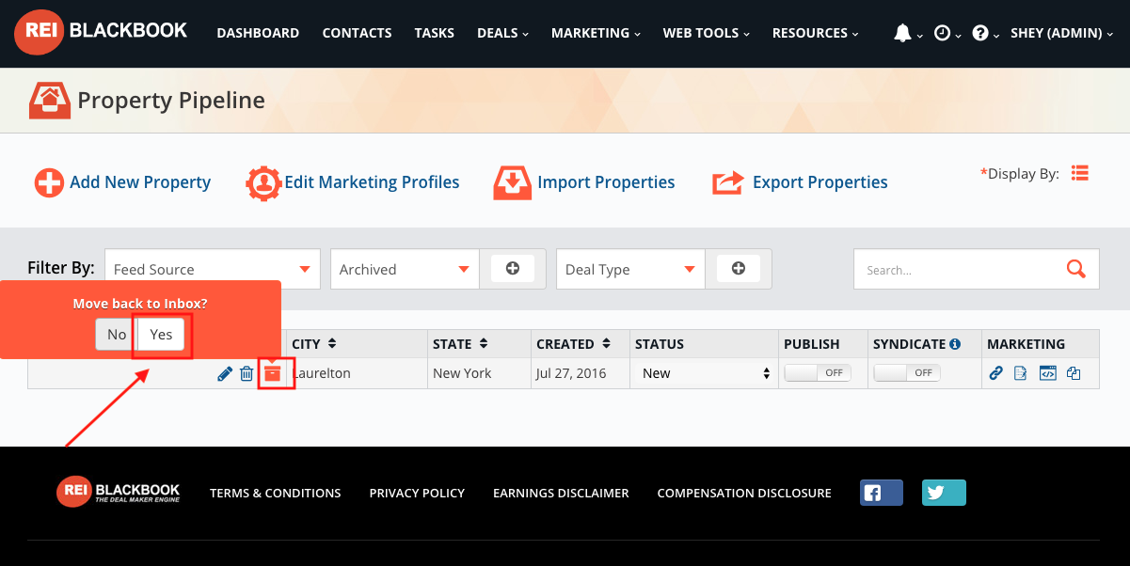Viewport: 1130px width, 566px height.
Task: Open the Earnings Disclaimer link
Action: 561,493
